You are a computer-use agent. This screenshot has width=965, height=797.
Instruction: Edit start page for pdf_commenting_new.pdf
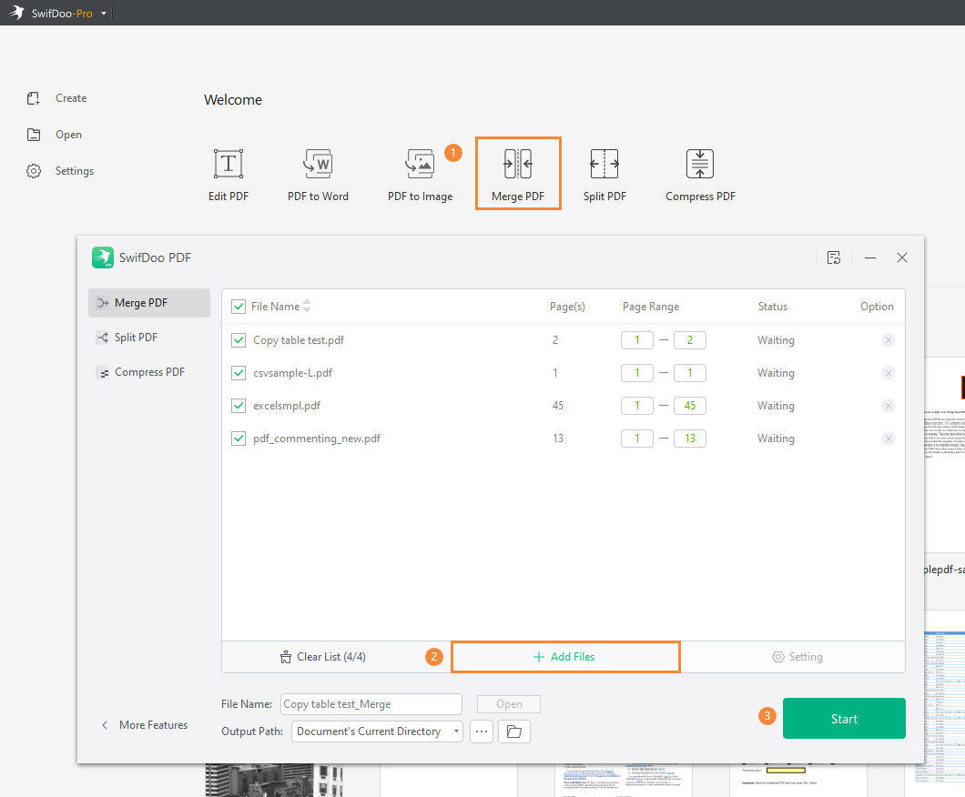click(637, 439)
